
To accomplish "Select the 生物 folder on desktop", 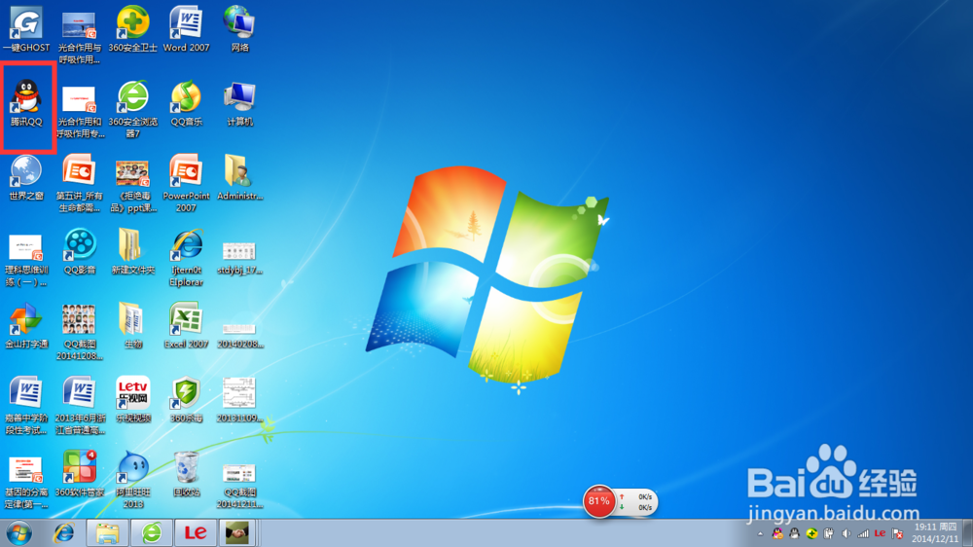I will click(x=132, y=326).
